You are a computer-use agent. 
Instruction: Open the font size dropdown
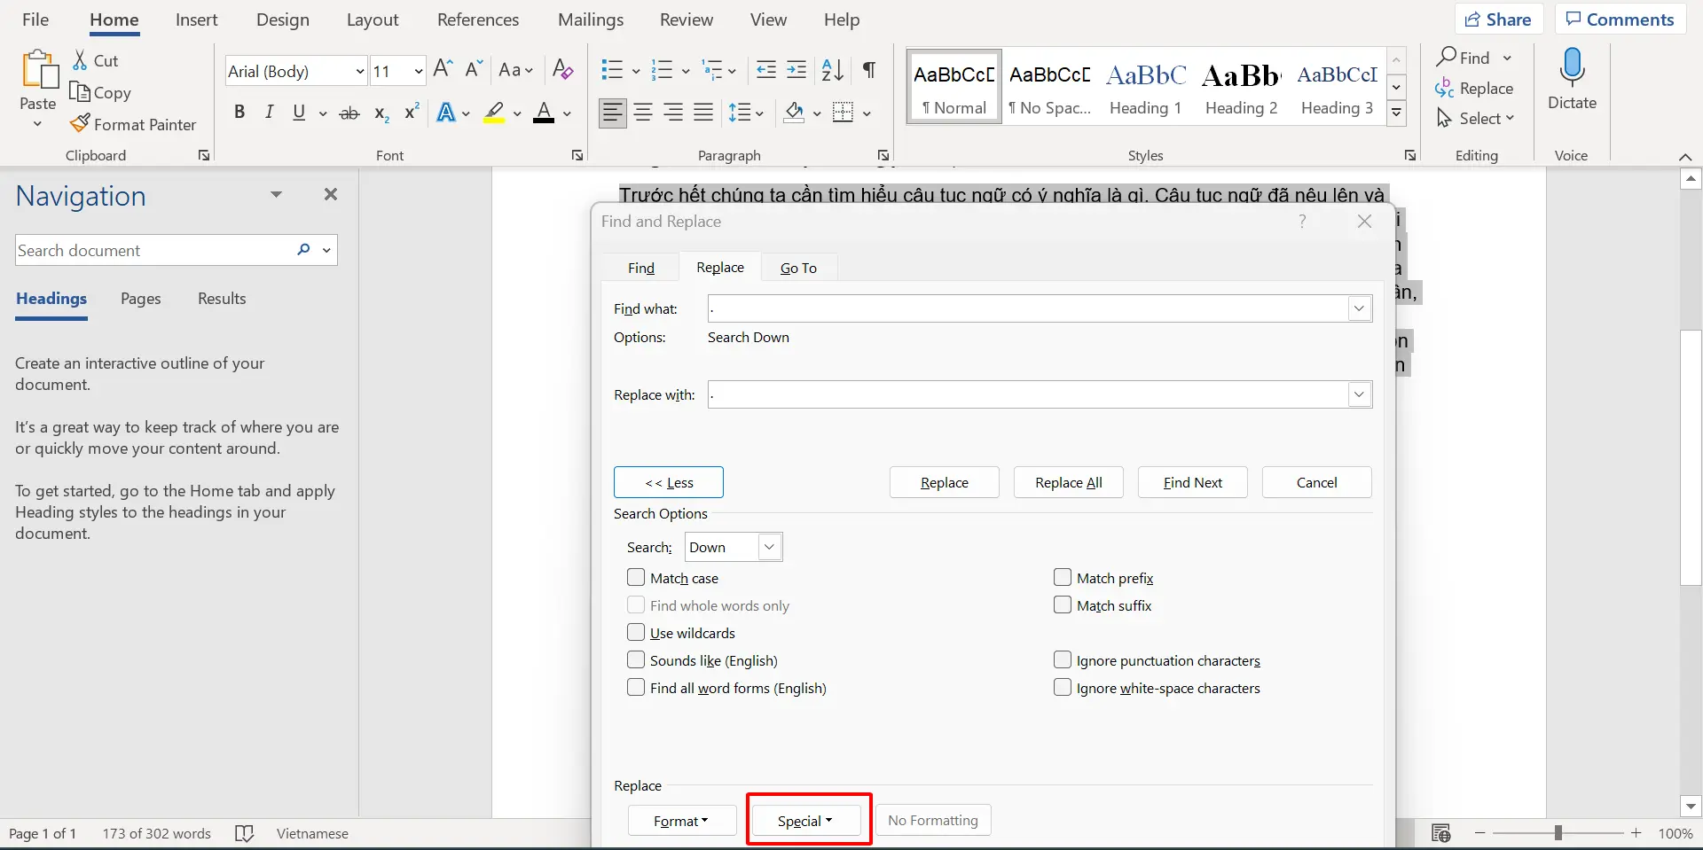pos(418,71)
